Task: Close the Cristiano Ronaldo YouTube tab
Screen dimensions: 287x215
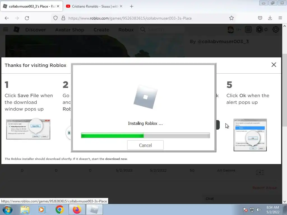Action: point(121,6)
